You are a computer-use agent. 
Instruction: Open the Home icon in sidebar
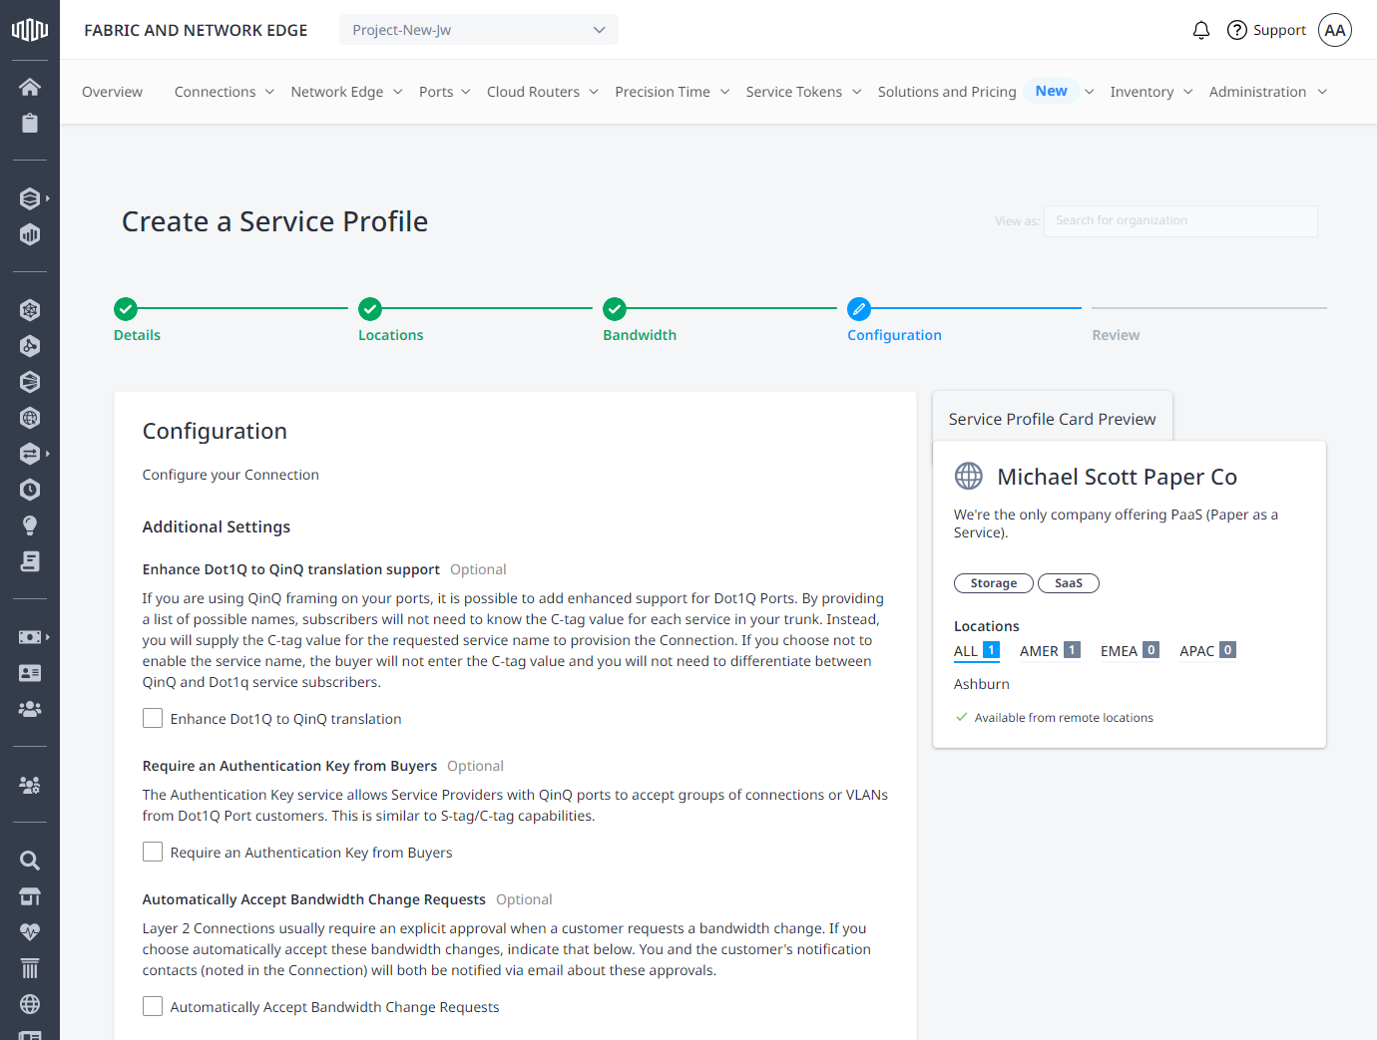point(30,87)
